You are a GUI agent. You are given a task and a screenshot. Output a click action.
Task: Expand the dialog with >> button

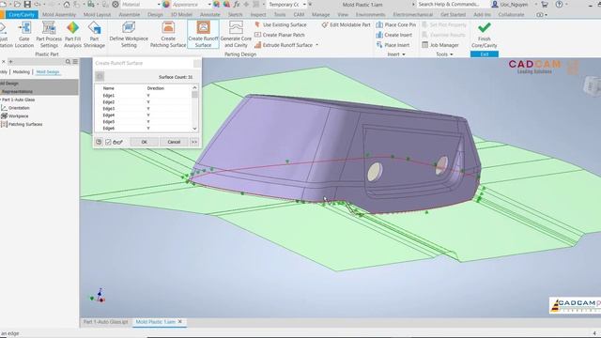point(194,142)
